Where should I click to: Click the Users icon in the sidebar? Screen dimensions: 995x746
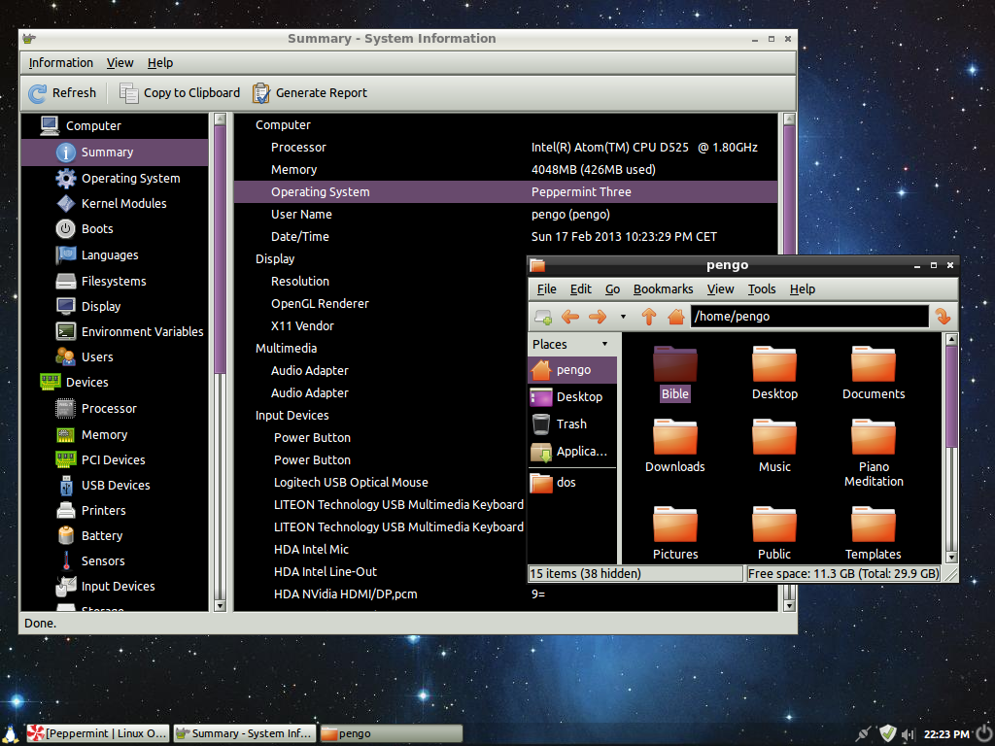pos(66,357)
